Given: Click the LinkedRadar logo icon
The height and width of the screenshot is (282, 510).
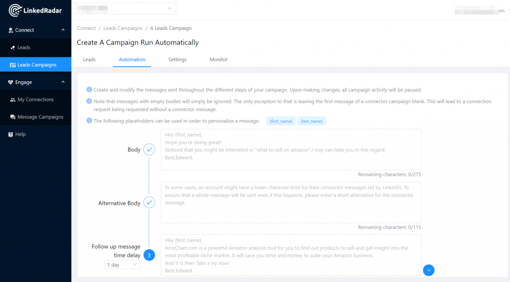Looking at the screenshot, I should coord(15,10).
